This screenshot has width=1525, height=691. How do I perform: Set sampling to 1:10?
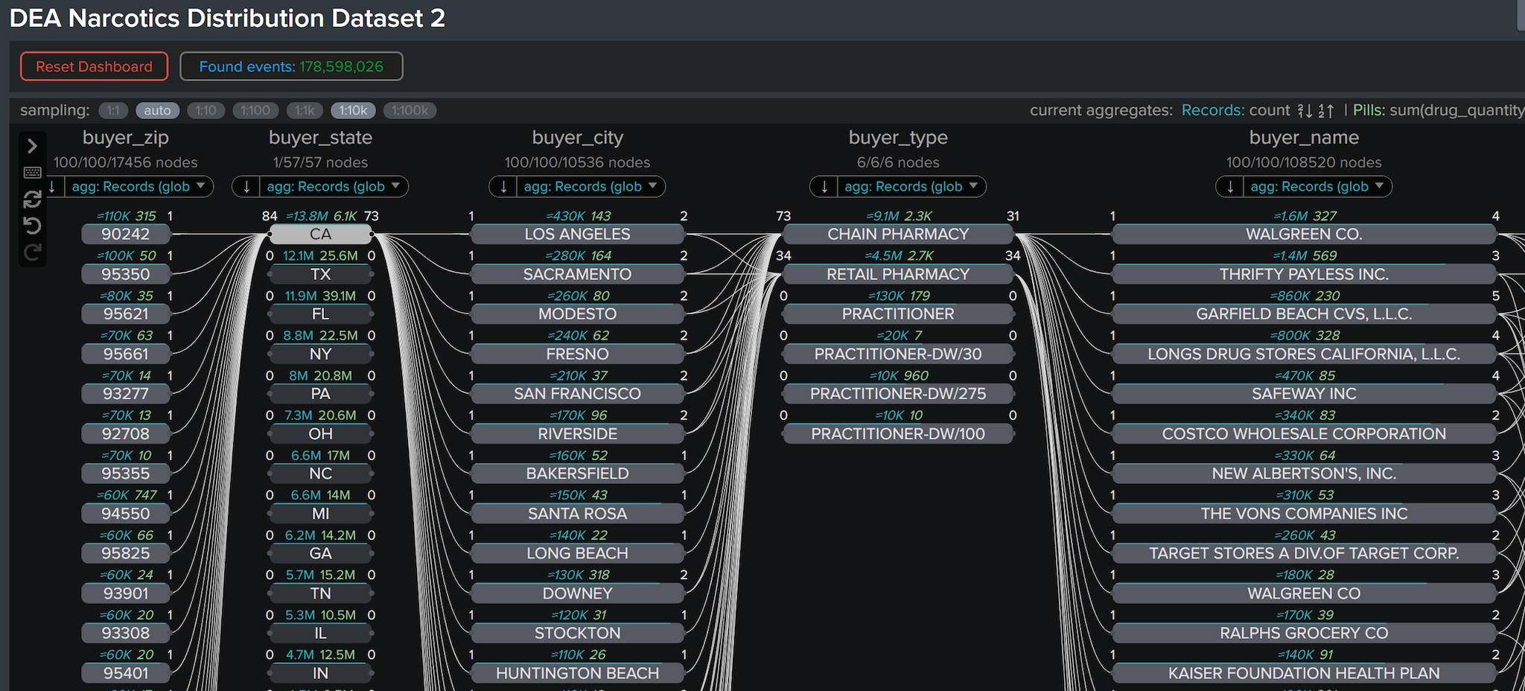(206, 110)
